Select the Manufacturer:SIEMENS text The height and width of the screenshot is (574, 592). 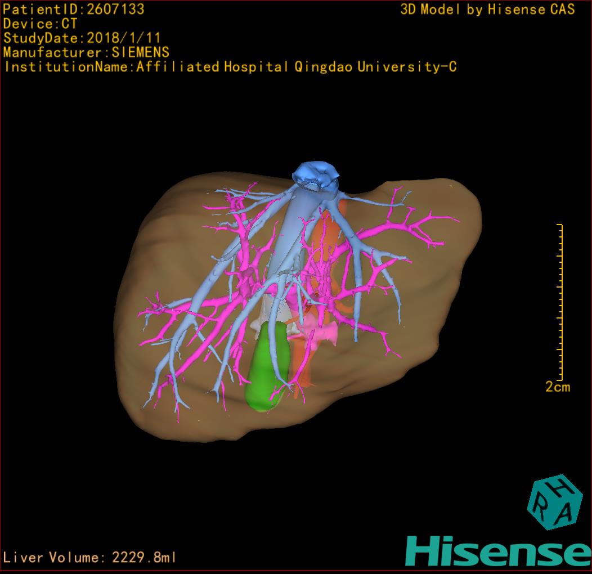coord(86,52)
